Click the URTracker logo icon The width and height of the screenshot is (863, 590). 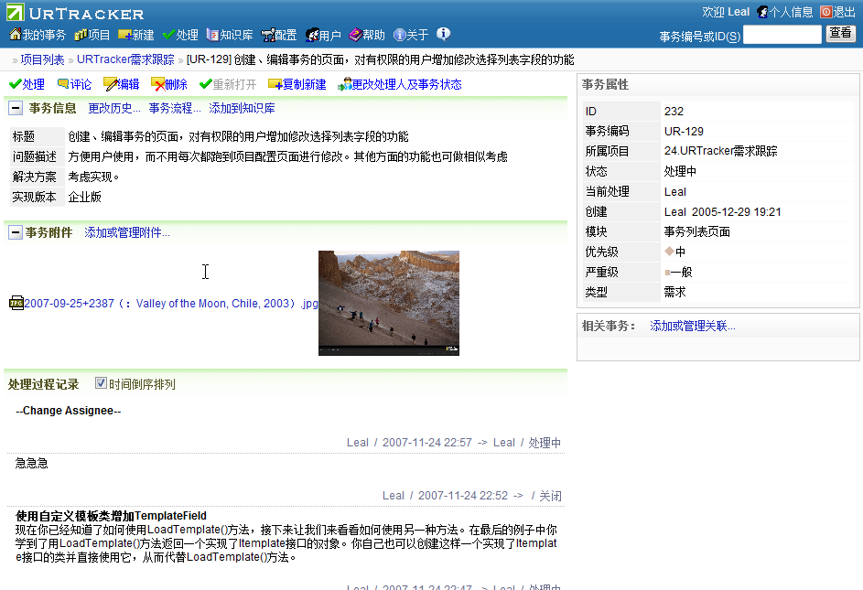click(x=16, y=12)
